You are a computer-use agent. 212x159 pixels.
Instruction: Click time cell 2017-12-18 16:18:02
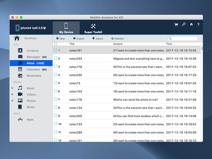tap(181, 124)
